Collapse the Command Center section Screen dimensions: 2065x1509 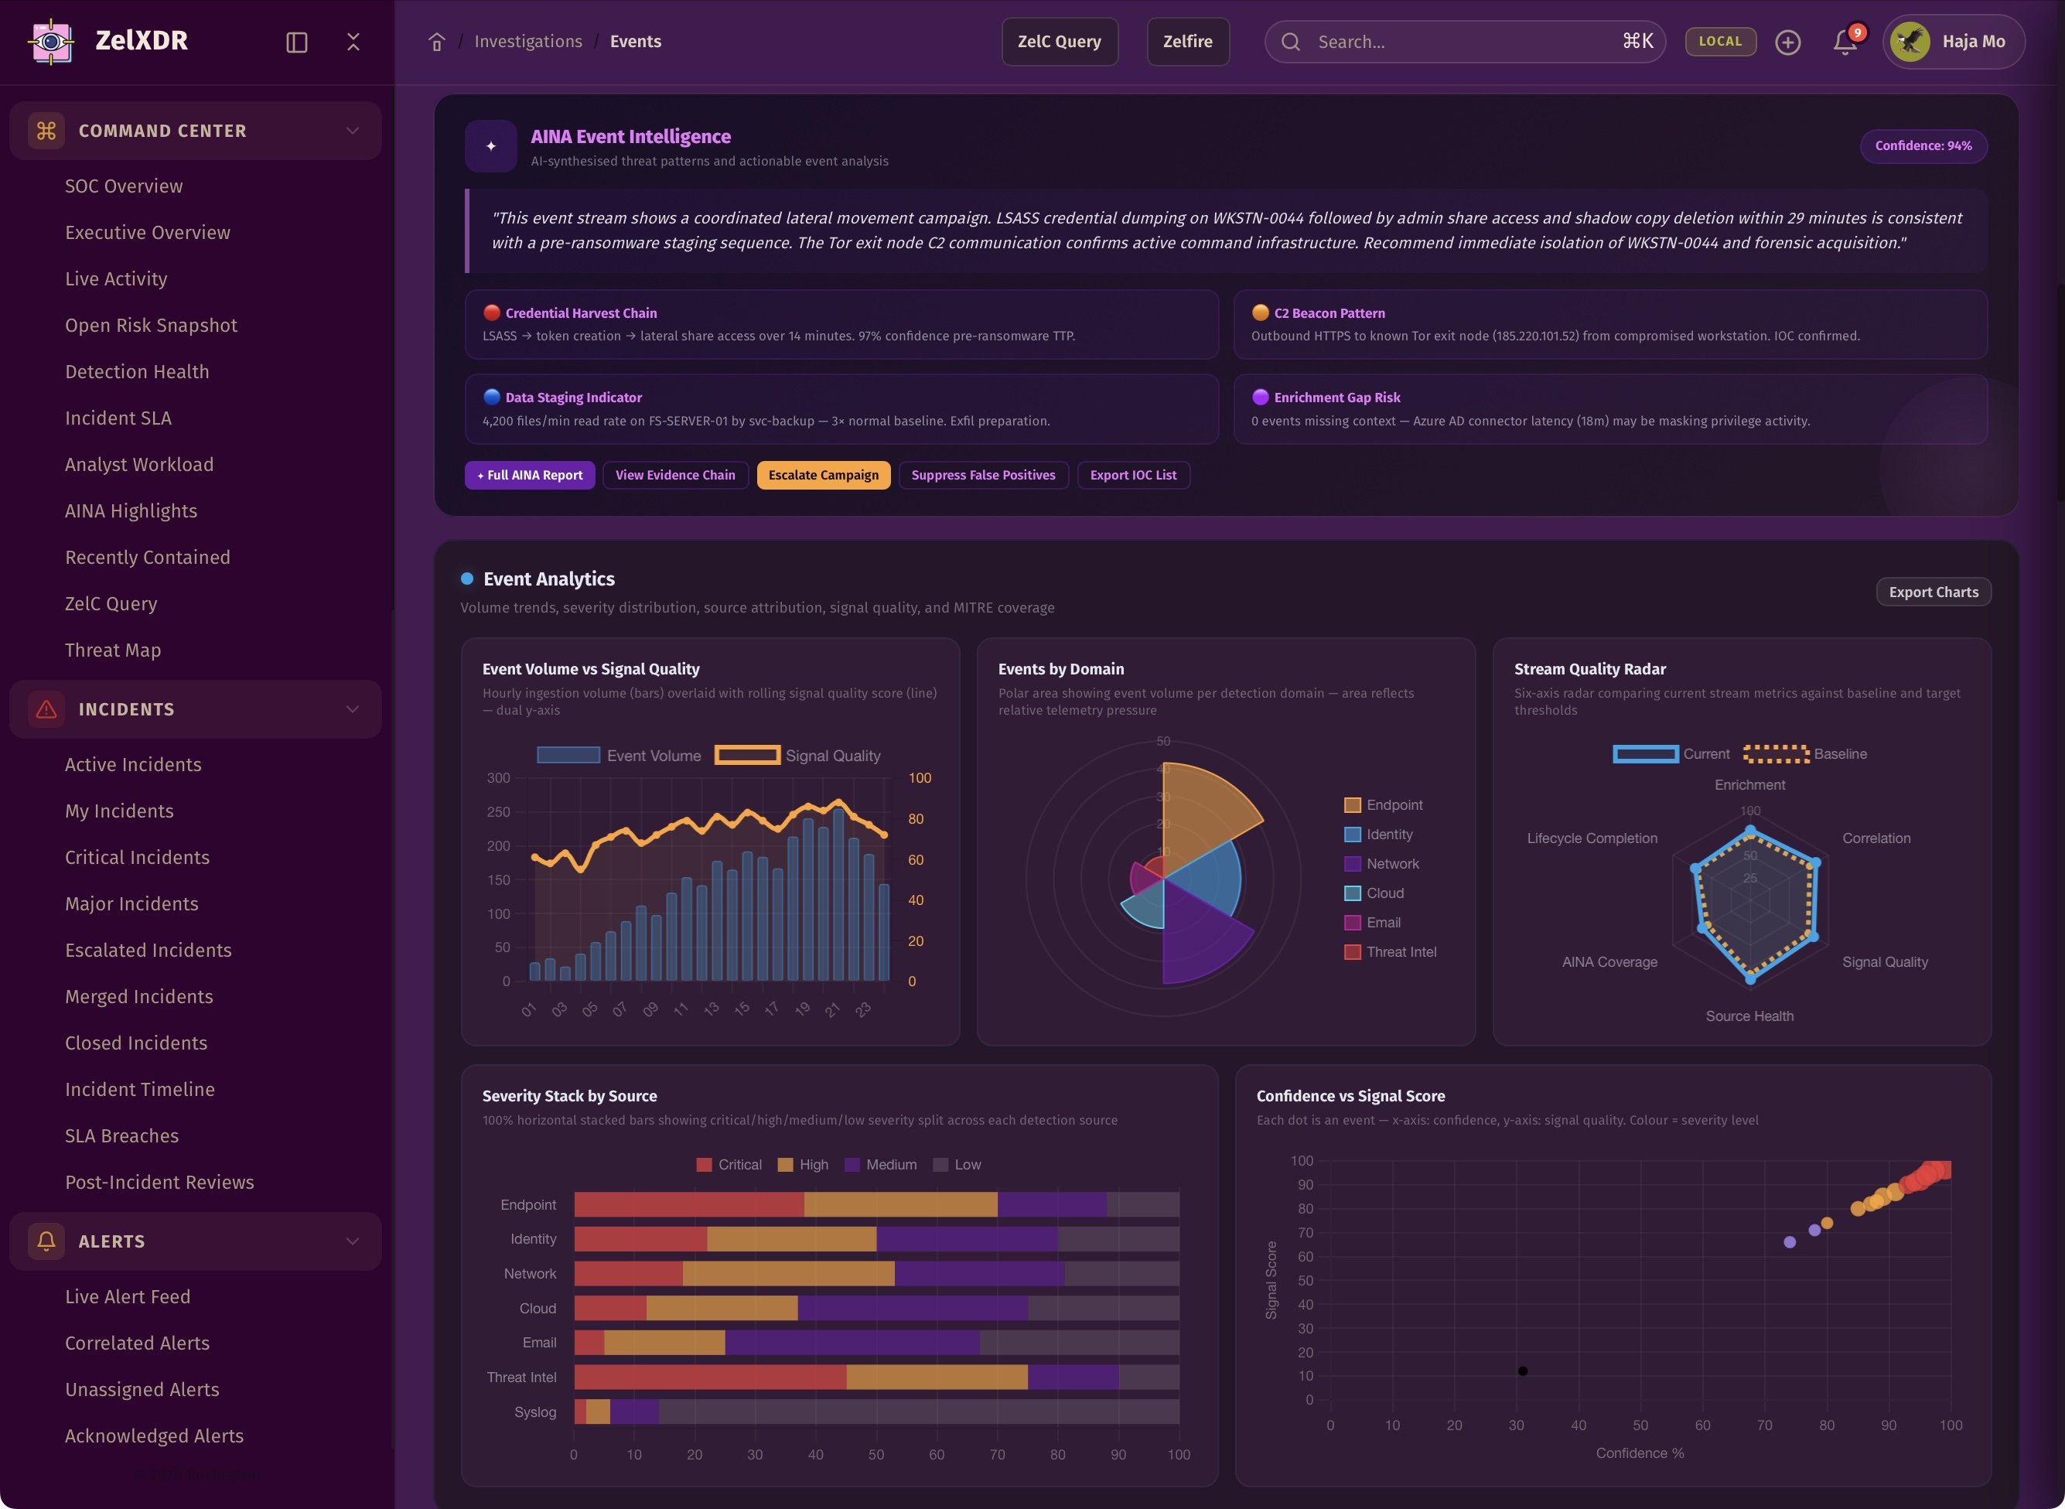(353, 131)
